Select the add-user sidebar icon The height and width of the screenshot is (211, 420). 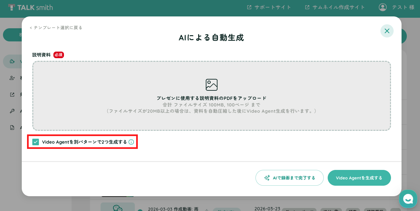pyautogui.click(x=13, y=78)
